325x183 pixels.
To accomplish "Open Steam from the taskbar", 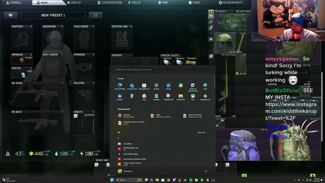I will (185, 180).
